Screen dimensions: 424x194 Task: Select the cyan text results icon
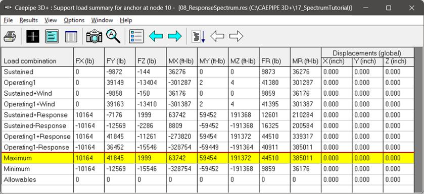[52, 36]
